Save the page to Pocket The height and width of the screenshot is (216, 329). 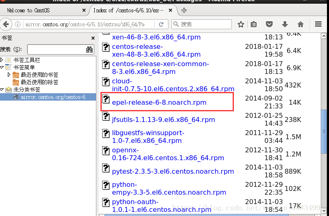(269, 24)
